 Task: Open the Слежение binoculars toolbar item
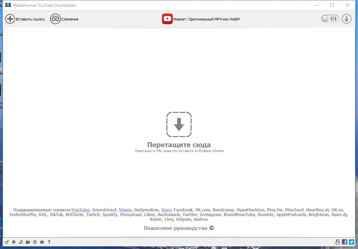pyautogui.click(x=64, y=19)
